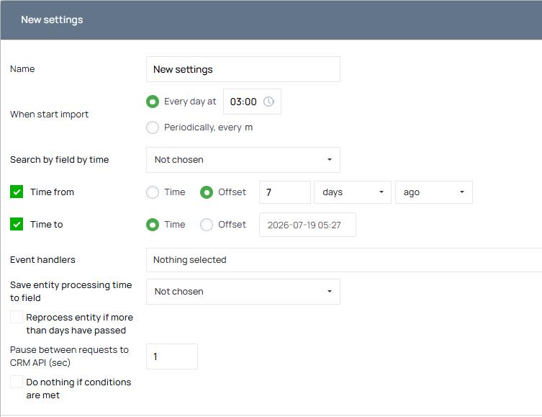Click the clock icon in time field

[x=268, y=102]
